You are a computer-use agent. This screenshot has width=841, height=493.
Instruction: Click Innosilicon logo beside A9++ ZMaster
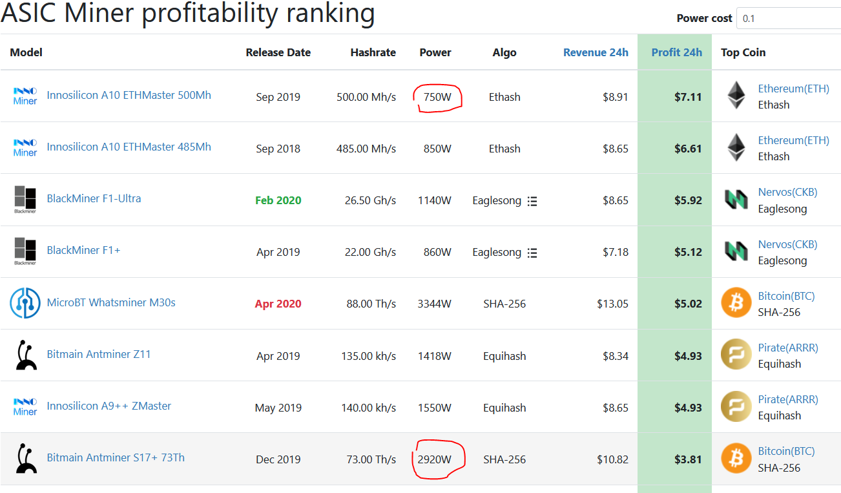pyautogui.click(x=25, y=407)
